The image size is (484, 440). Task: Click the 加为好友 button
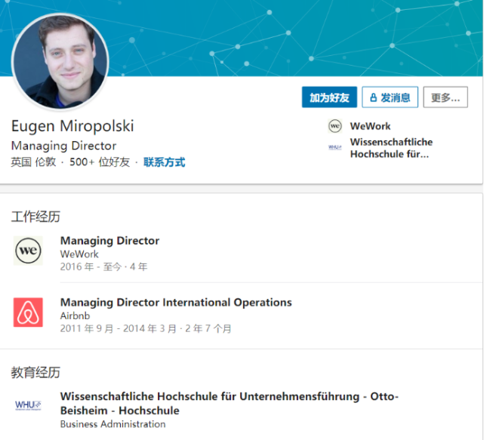(329, 97)
